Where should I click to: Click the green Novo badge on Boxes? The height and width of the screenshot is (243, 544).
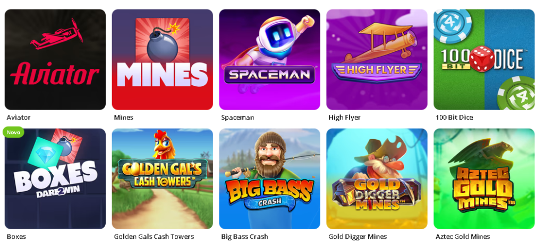tap(13, 132)
